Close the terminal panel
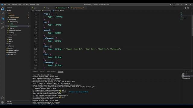 pyautogui.click(x=191, y=71)
